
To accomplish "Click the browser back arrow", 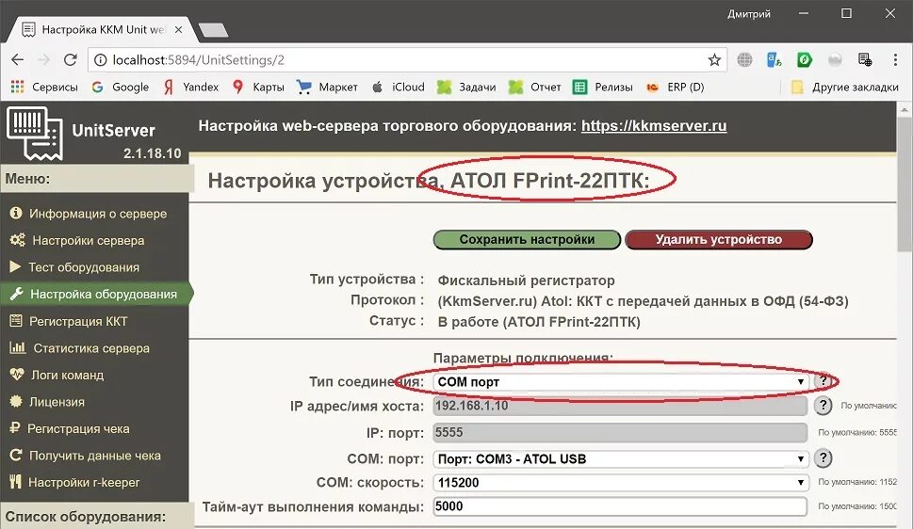I will click(x=18, y=60).
